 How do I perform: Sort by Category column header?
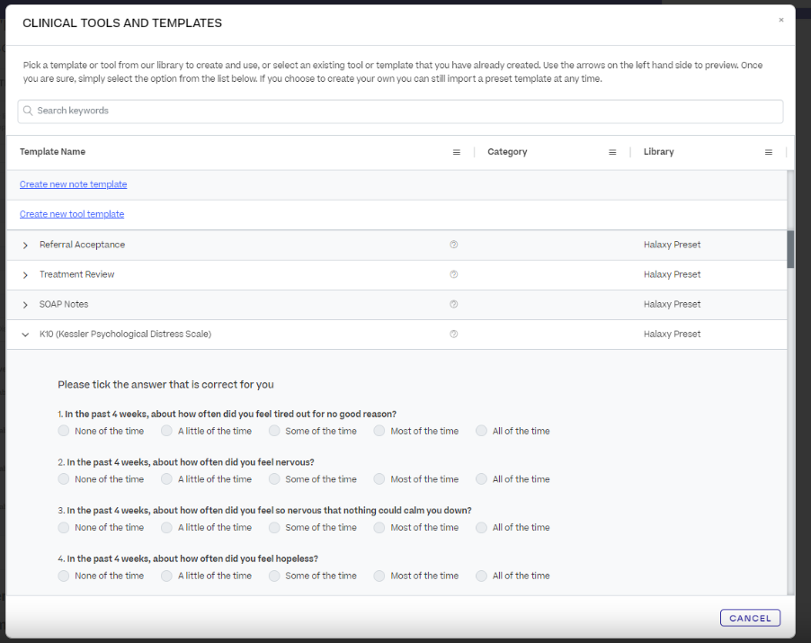click(507, 152)
